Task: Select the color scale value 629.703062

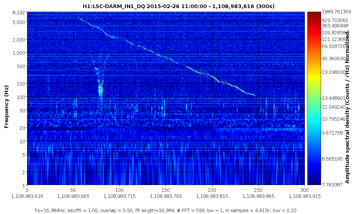Action: point(335,20)
